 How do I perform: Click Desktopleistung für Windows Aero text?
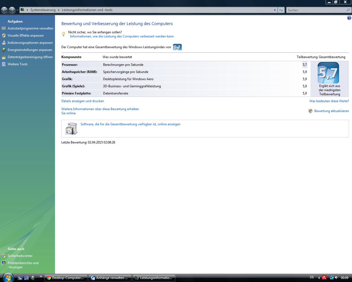(128, 79)
